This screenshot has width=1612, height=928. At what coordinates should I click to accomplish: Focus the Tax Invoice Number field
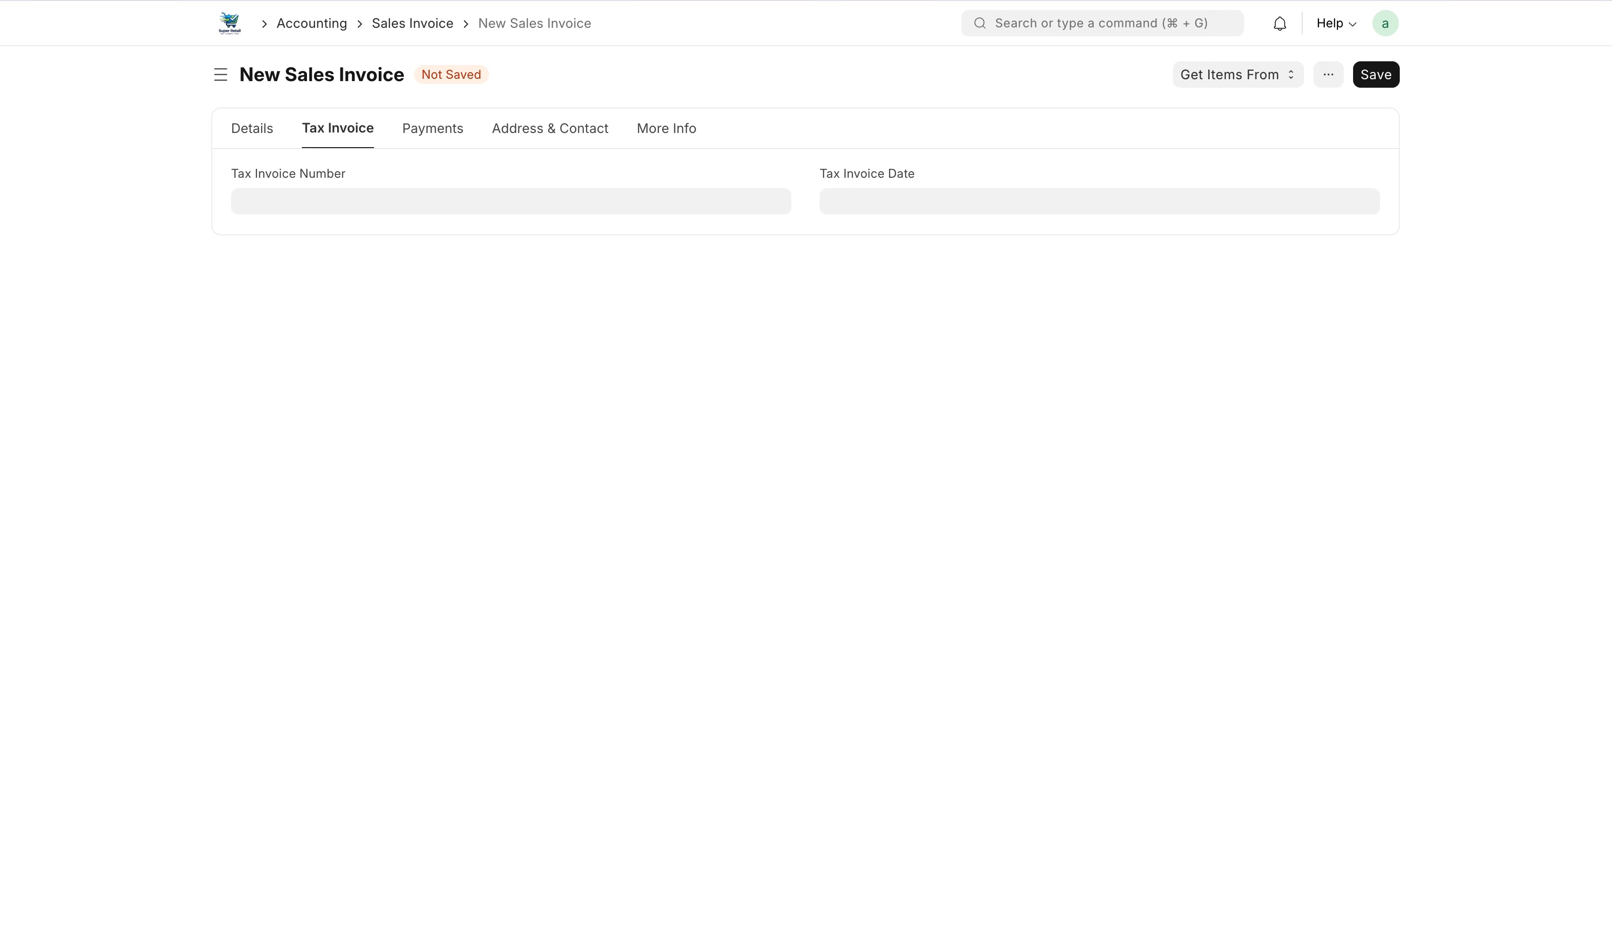tap(511, 201)
